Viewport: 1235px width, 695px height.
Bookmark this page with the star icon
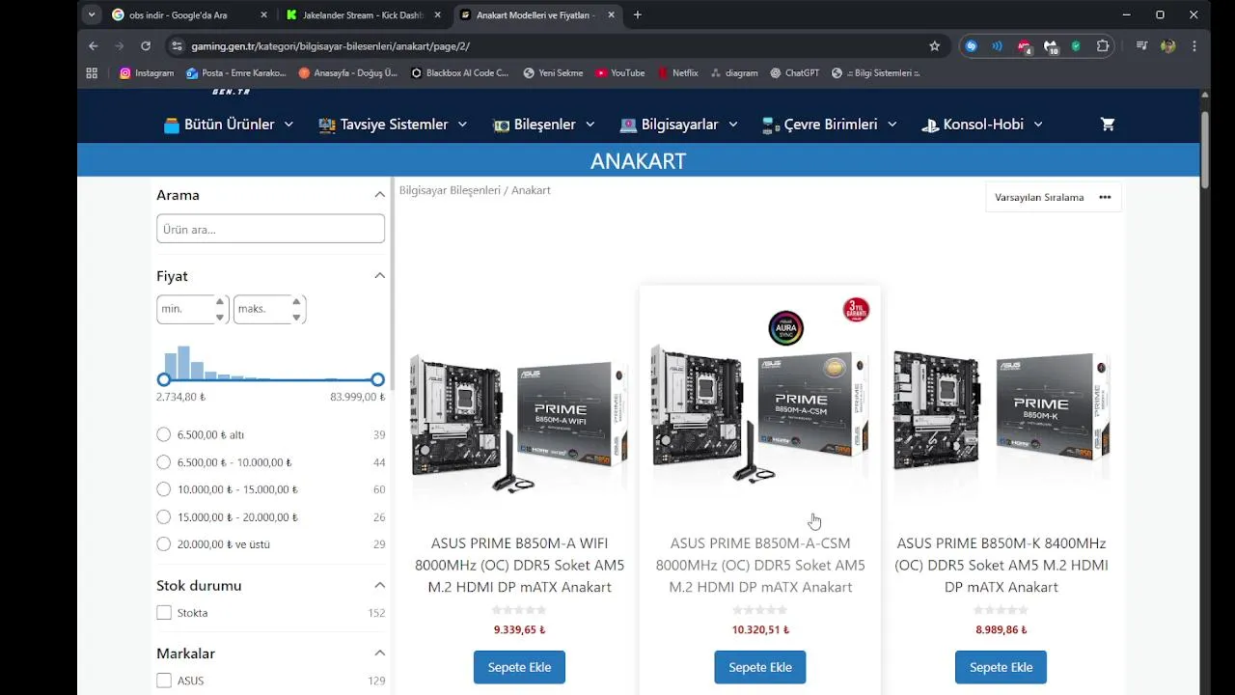click(934, 46)
